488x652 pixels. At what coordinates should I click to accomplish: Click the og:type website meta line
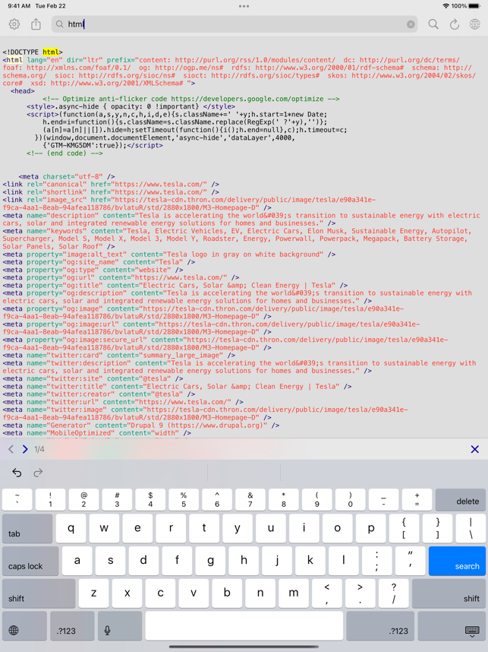(93, 270)
